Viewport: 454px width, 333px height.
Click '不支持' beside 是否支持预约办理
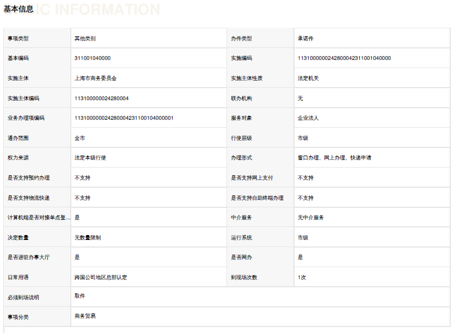pos(82,177)
